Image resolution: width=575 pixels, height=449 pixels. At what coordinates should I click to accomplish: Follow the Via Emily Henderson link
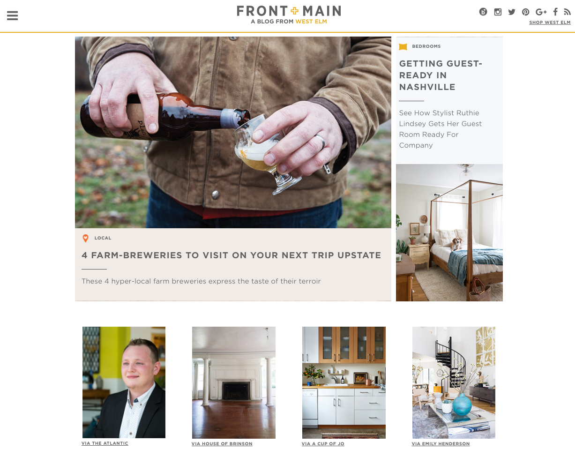pos(441,444)
